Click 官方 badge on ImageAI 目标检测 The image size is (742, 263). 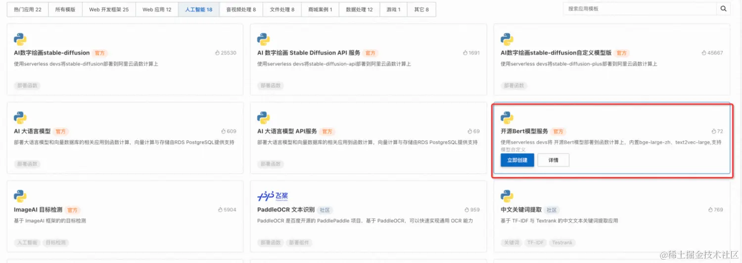pos(73,210)
